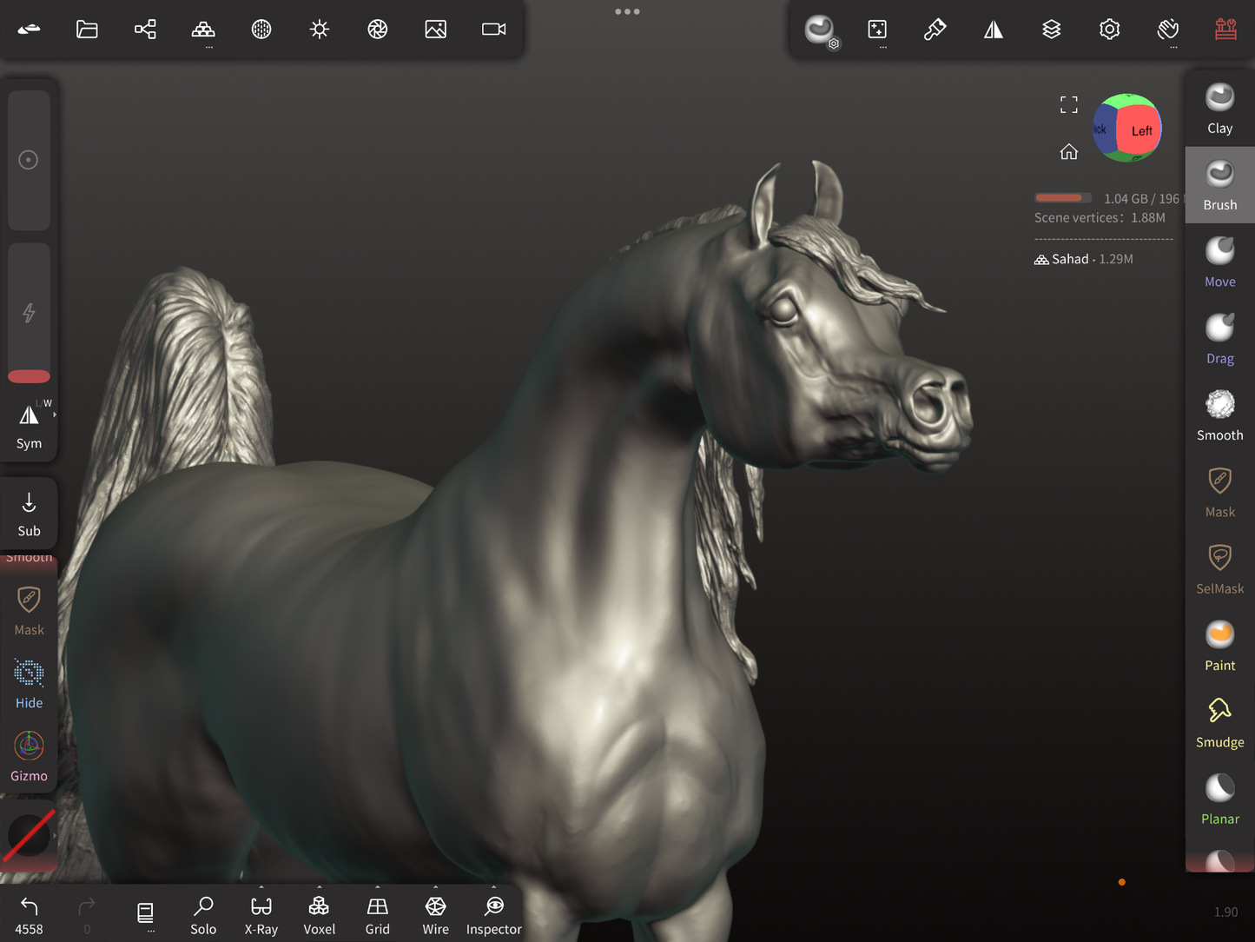Select the Clay sculpting tool
The height and width of the screenshot is (942, 1255).
pos(1219,109)
